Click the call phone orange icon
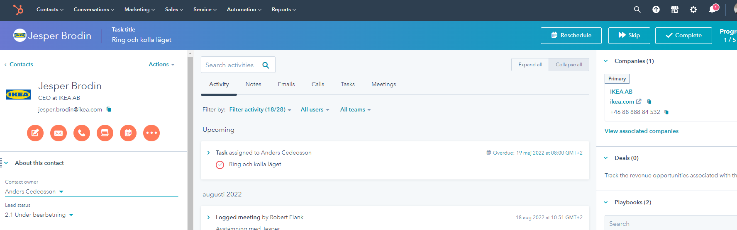Image resolution: width=737 pixels, height=230 pixels. point(82,133)
